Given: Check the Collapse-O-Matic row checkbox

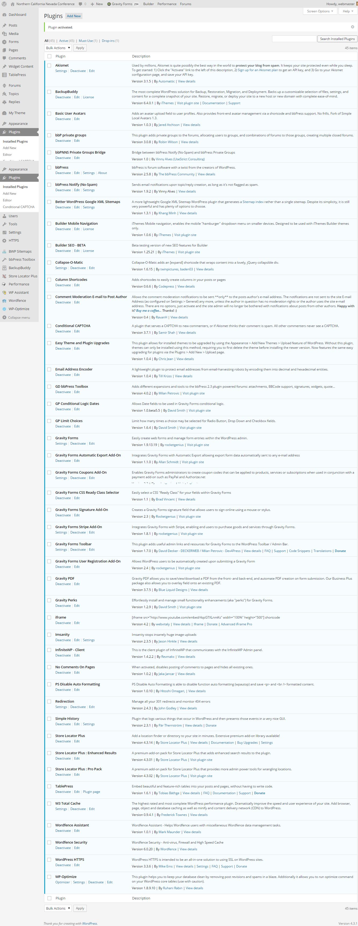Looking at the screenshot, I should pos(49,262).
